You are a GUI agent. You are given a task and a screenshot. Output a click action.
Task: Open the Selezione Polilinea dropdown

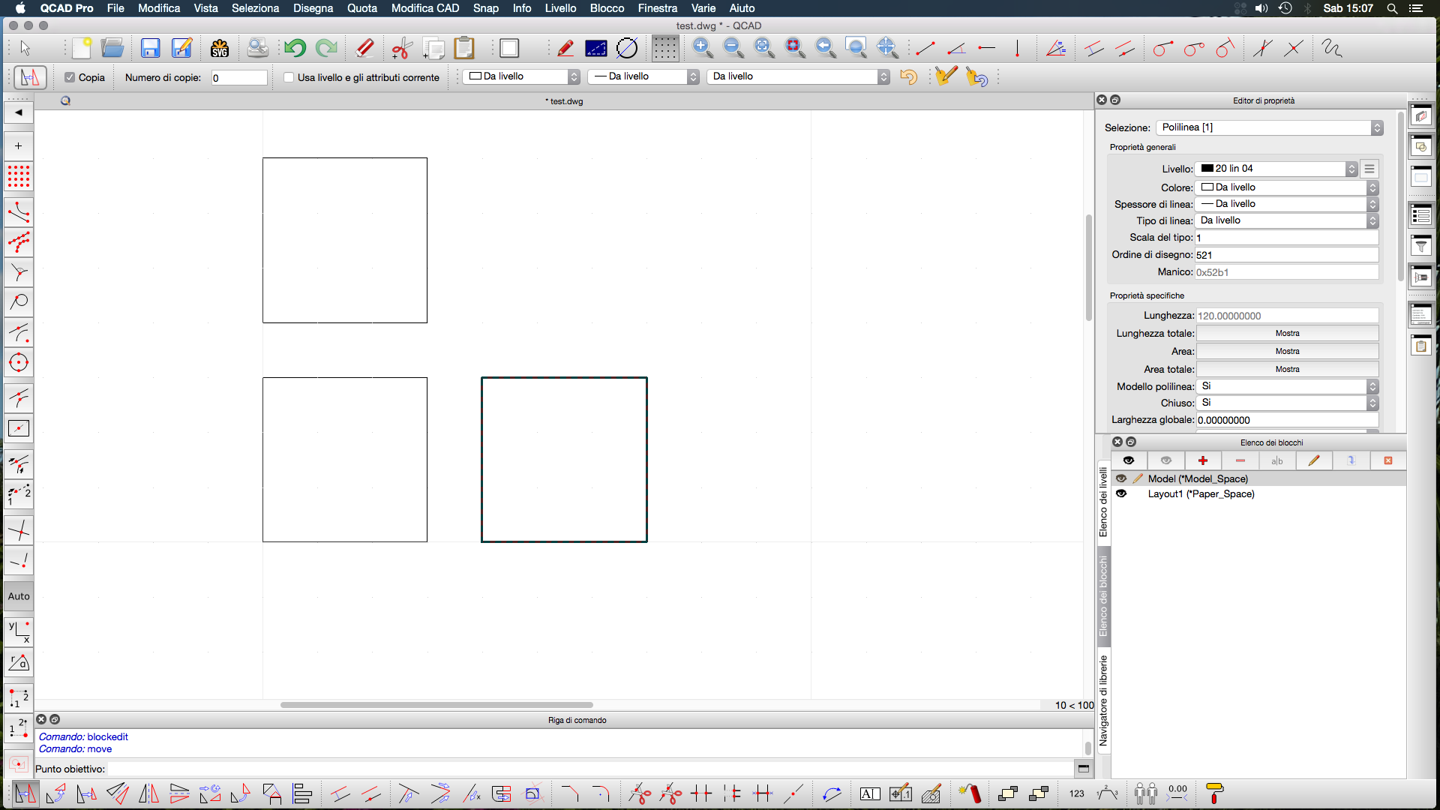pyautogui.click(x=1269, y=127)
